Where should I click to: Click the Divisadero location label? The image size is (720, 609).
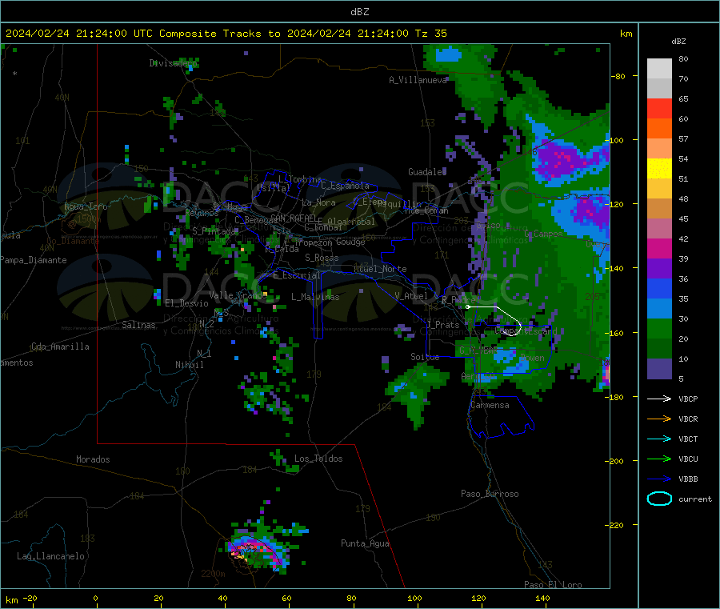174,63
